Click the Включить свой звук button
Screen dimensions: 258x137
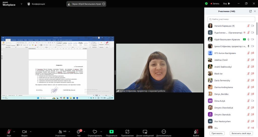241,133
